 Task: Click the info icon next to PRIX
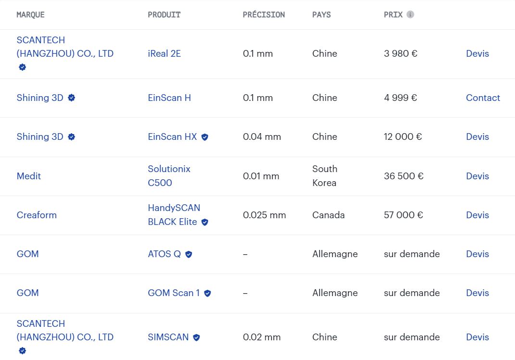410,14
